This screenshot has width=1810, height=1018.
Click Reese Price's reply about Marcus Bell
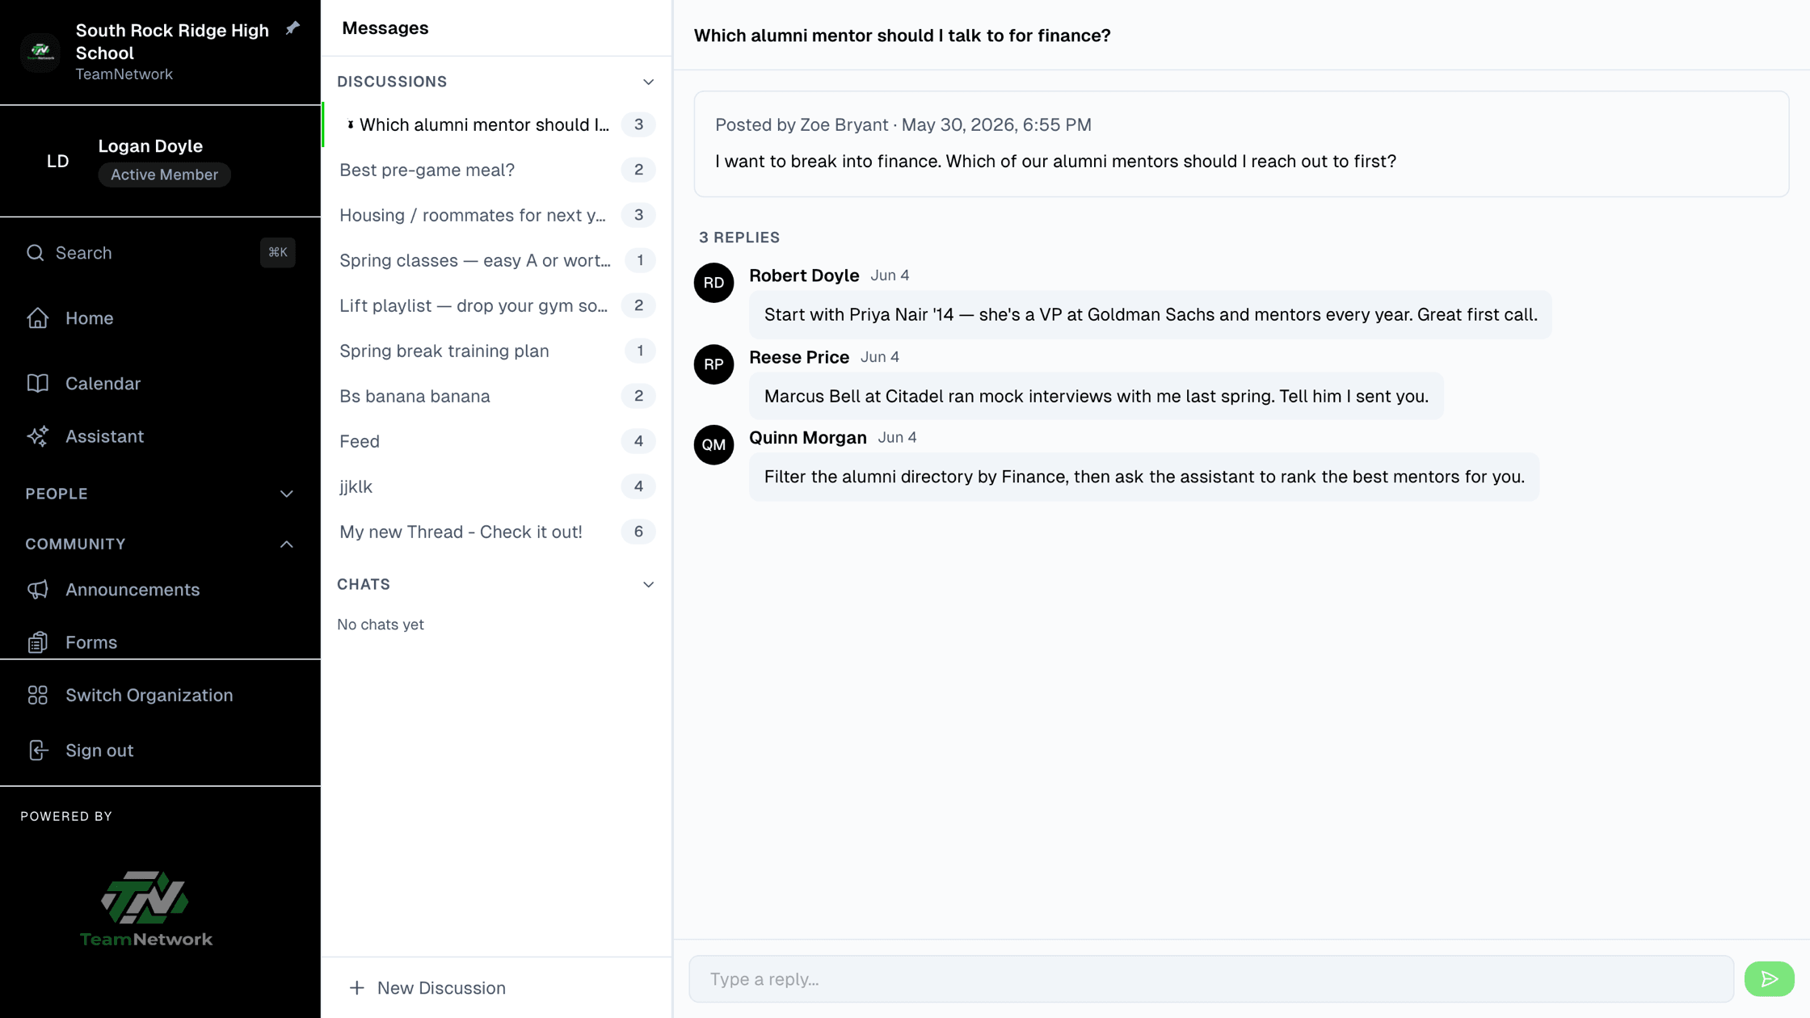(x=1096, y=396)
